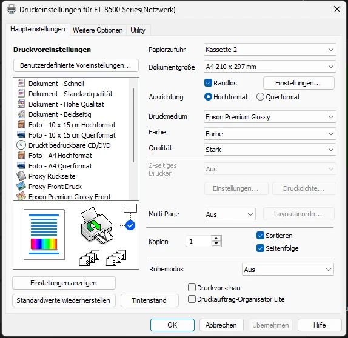
Task: Click the Epson Premium Glossy Front icon
Action: (x=21, y=196)
